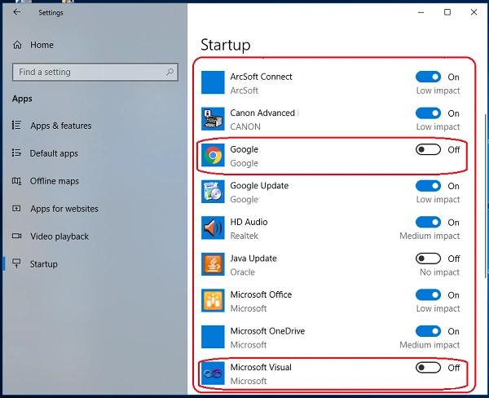Disable HD Audio startup toggle

(428, 223)
